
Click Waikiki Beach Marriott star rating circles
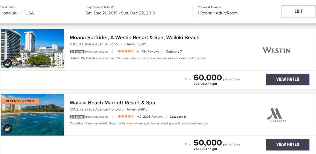coord(126,117)
